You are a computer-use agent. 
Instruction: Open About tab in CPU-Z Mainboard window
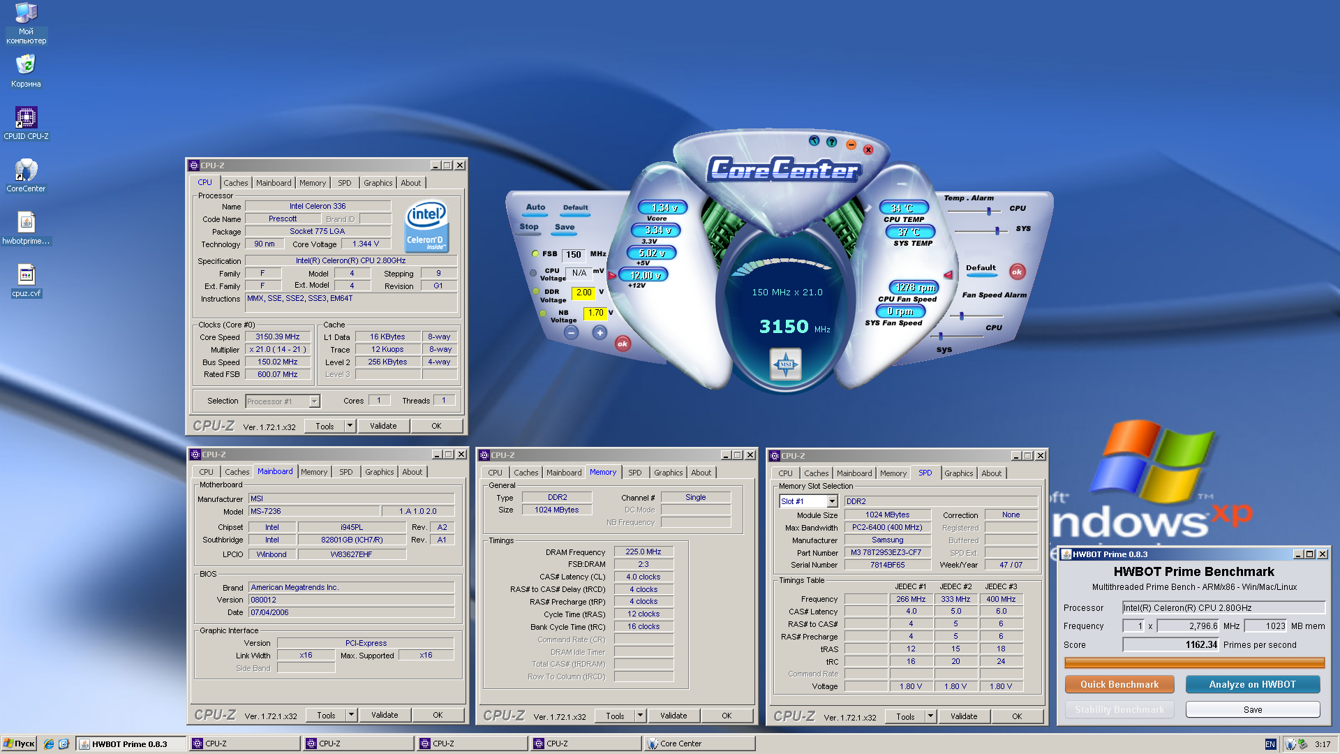pos(412,472)
